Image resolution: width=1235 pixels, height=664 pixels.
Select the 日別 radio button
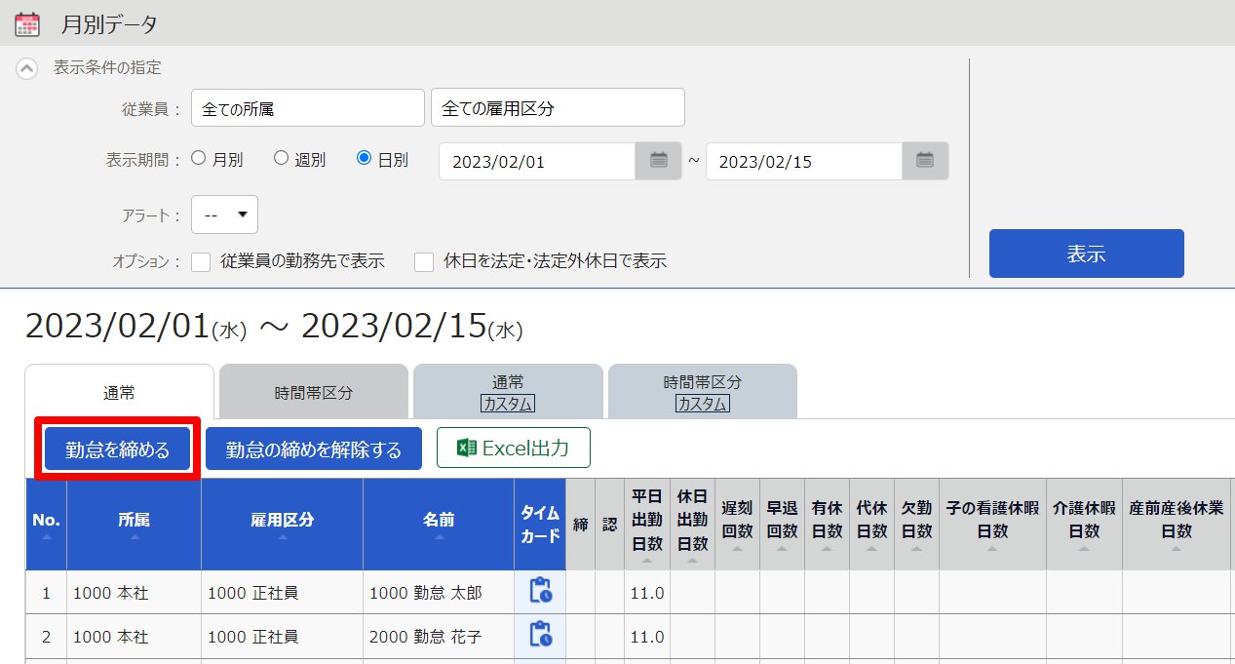pos(365,158)
